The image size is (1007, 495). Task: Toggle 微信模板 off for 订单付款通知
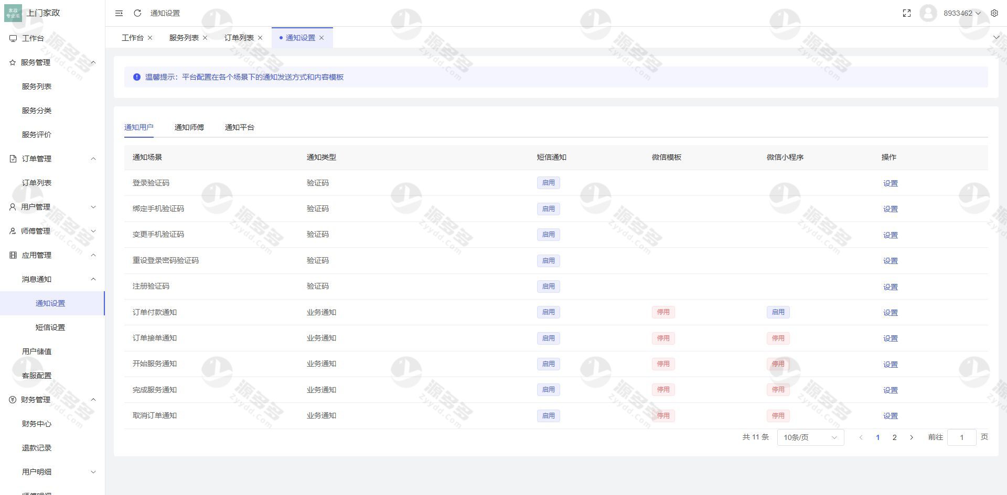[663, 312]
